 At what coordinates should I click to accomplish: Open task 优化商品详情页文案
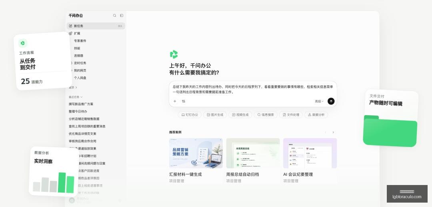point(82,134)
